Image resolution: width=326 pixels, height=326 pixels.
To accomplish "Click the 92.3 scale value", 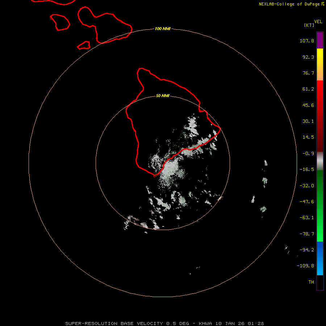I will tap(308, 57).
